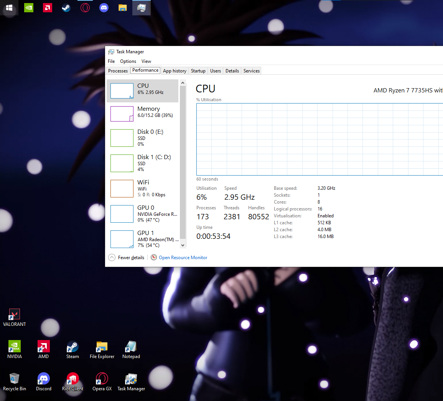
Task: Select the File Explorer desktop shortcut
Action: pyautogui.click(x=102, y=350)
